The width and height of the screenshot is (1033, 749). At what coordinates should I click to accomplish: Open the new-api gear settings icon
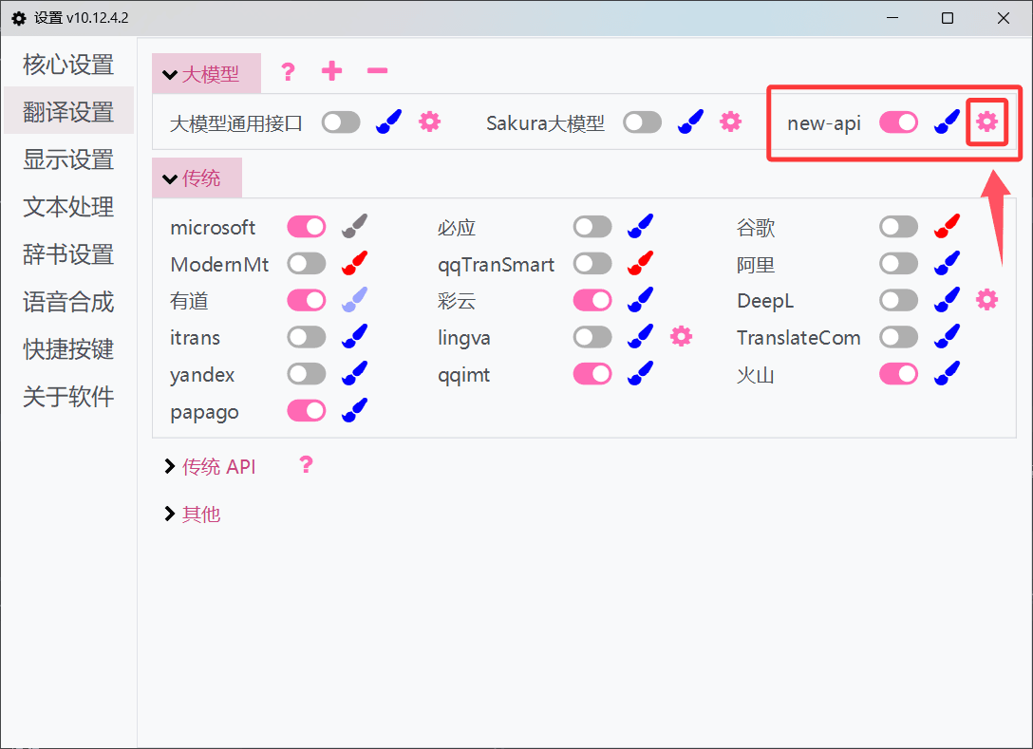[987, 122]
